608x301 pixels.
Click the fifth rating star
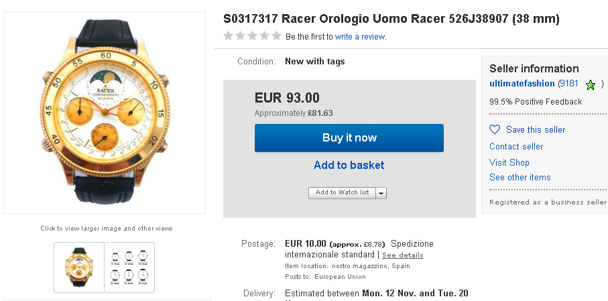pos(276,36)
